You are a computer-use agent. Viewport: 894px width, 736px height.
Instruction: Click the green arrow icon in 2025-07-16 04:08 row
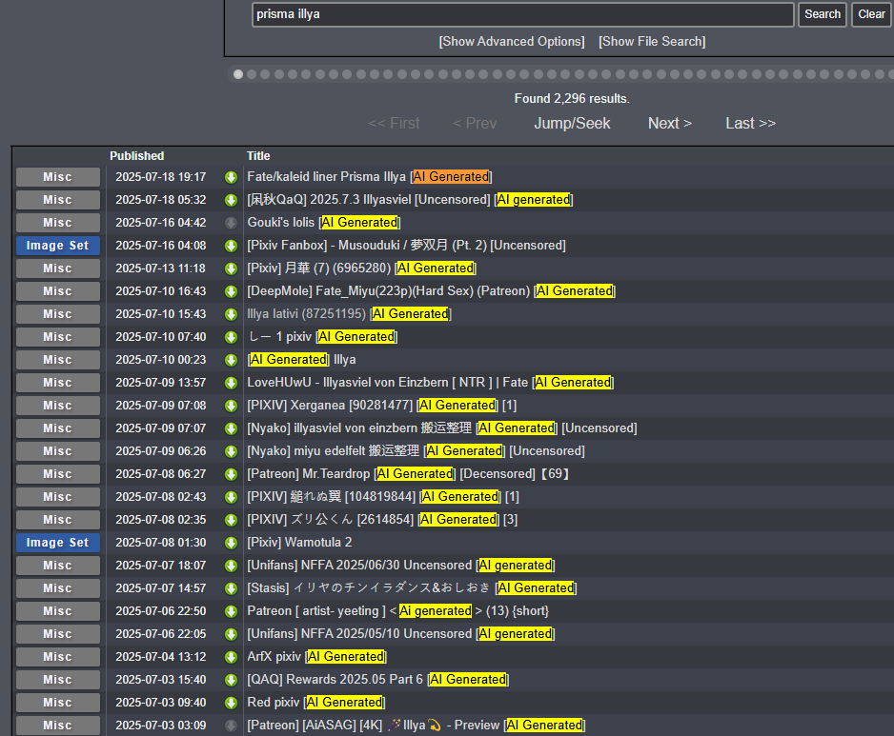231,246
